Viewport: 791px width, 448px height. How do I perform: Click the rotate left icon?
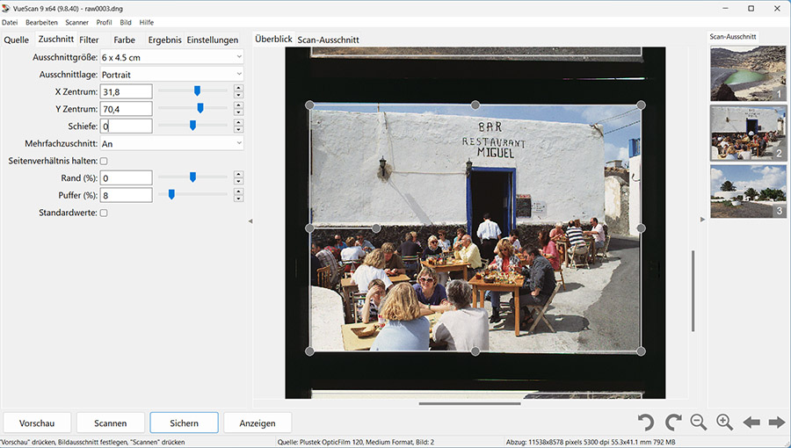coord(646,422)
